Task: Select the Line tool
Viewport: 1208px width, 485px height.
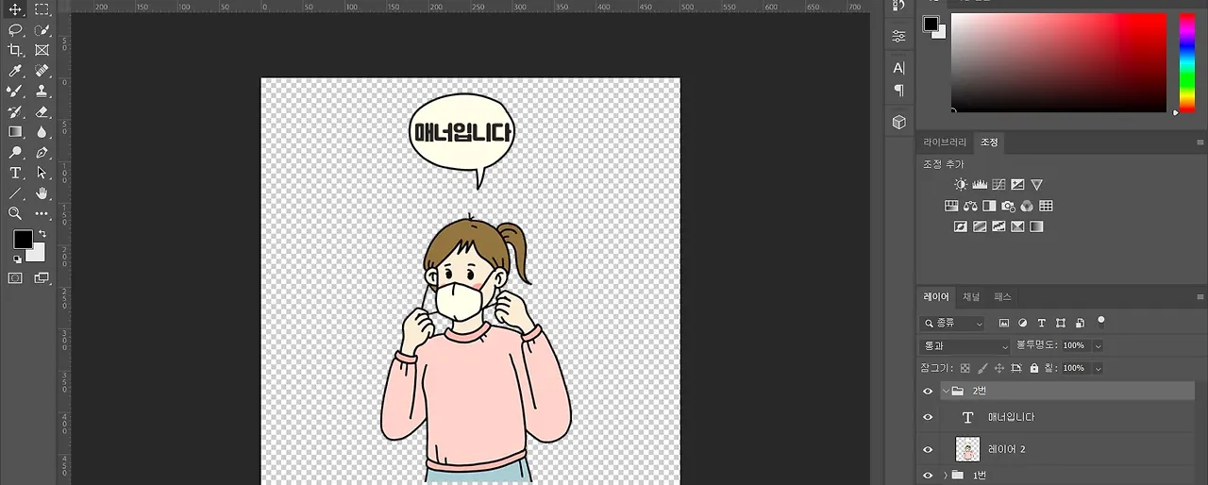Action: pyautogui.click(x=15, y=193)
